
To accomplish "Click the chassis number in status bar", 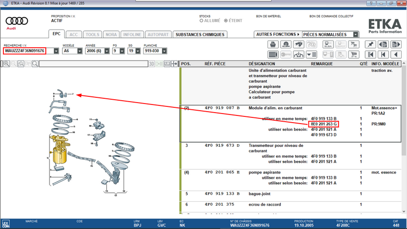I will pyautogui.click(x=250, y=225).
